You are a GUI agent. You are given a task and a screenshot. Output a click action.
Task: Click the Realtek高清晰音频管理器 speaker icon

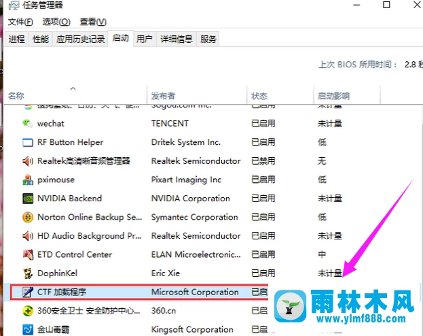28,161
